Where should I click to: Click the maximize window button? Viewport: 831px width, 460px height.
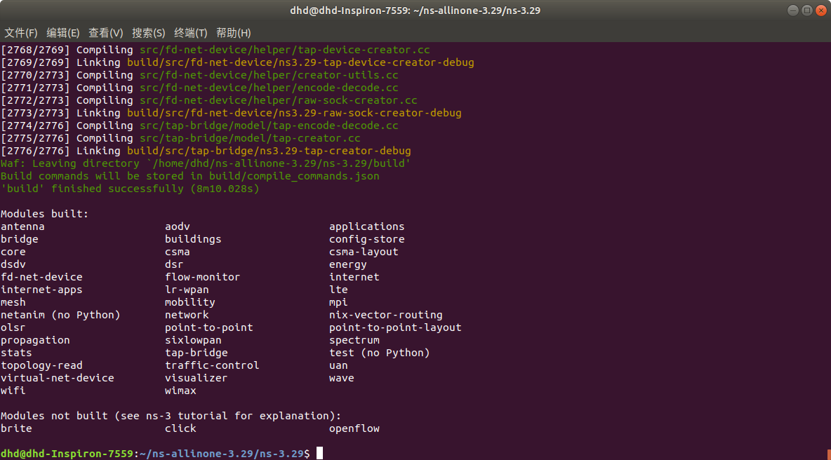click(x=806, y=10)
